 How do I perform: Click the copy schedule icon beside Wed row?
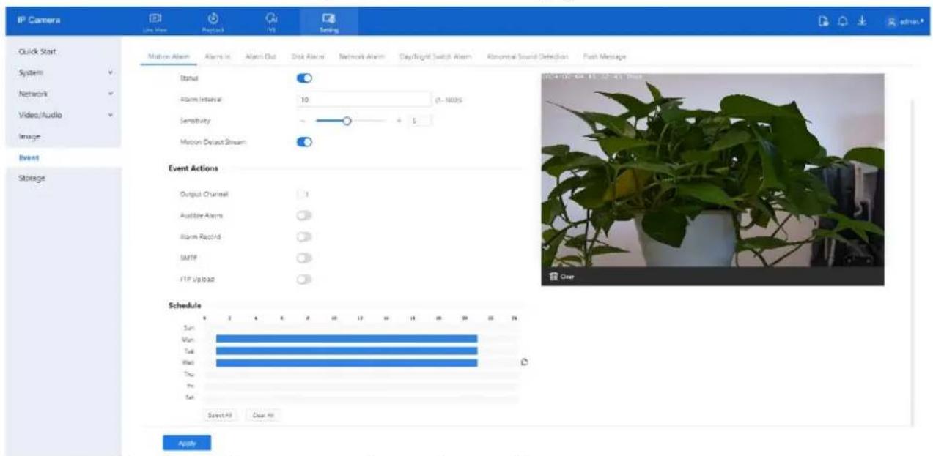click(x=525, y=362)
